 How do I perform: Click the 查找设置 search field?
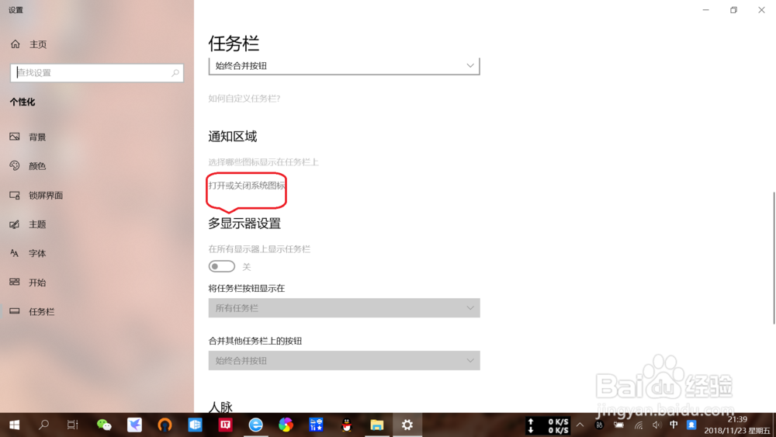click(97, 73)
